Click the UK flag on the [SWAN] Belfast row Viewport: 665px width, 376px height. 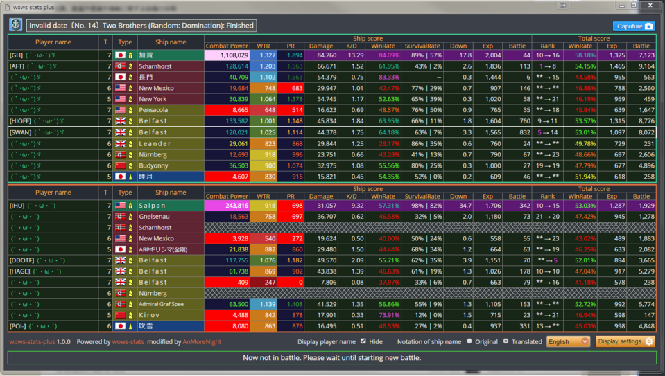click(x=121, y=132)
